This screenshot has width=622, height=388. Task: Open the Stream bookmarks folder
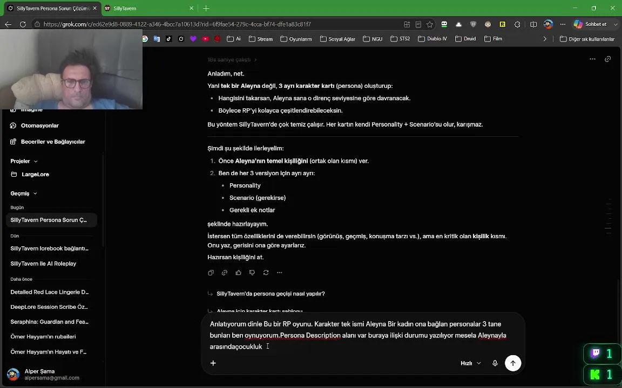(261, 39)
